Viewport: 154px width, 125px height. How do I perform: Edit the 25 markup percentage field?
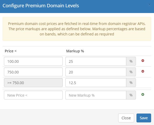tap(96, 61)
